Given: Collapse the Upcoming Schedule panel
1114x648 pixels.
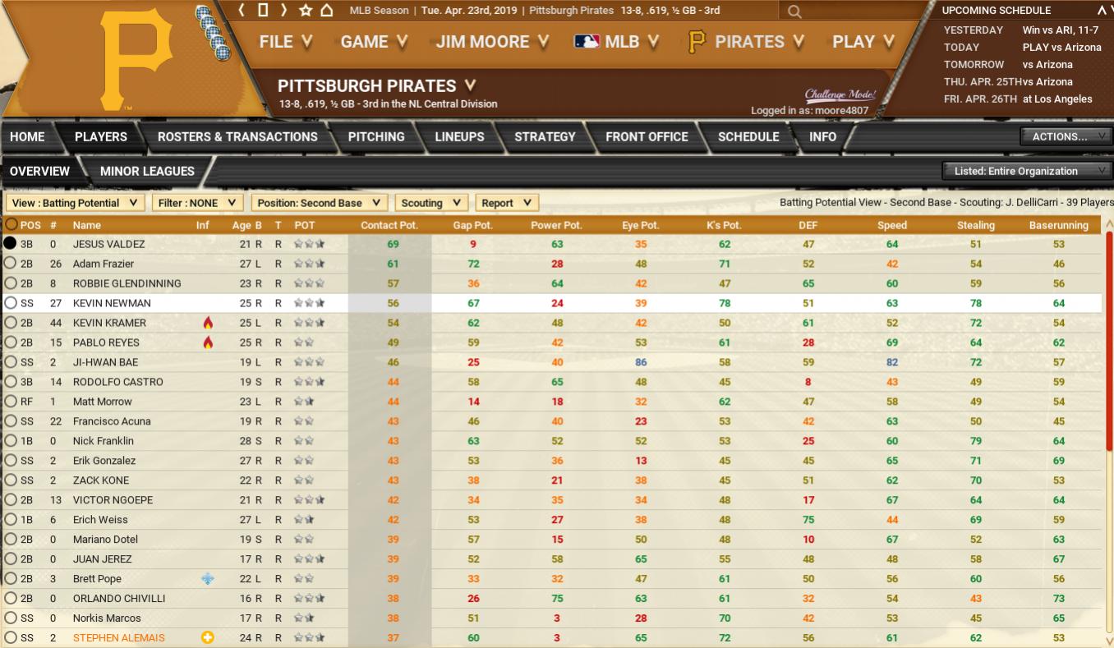Looking at the screenshot, I should 1102,11.
